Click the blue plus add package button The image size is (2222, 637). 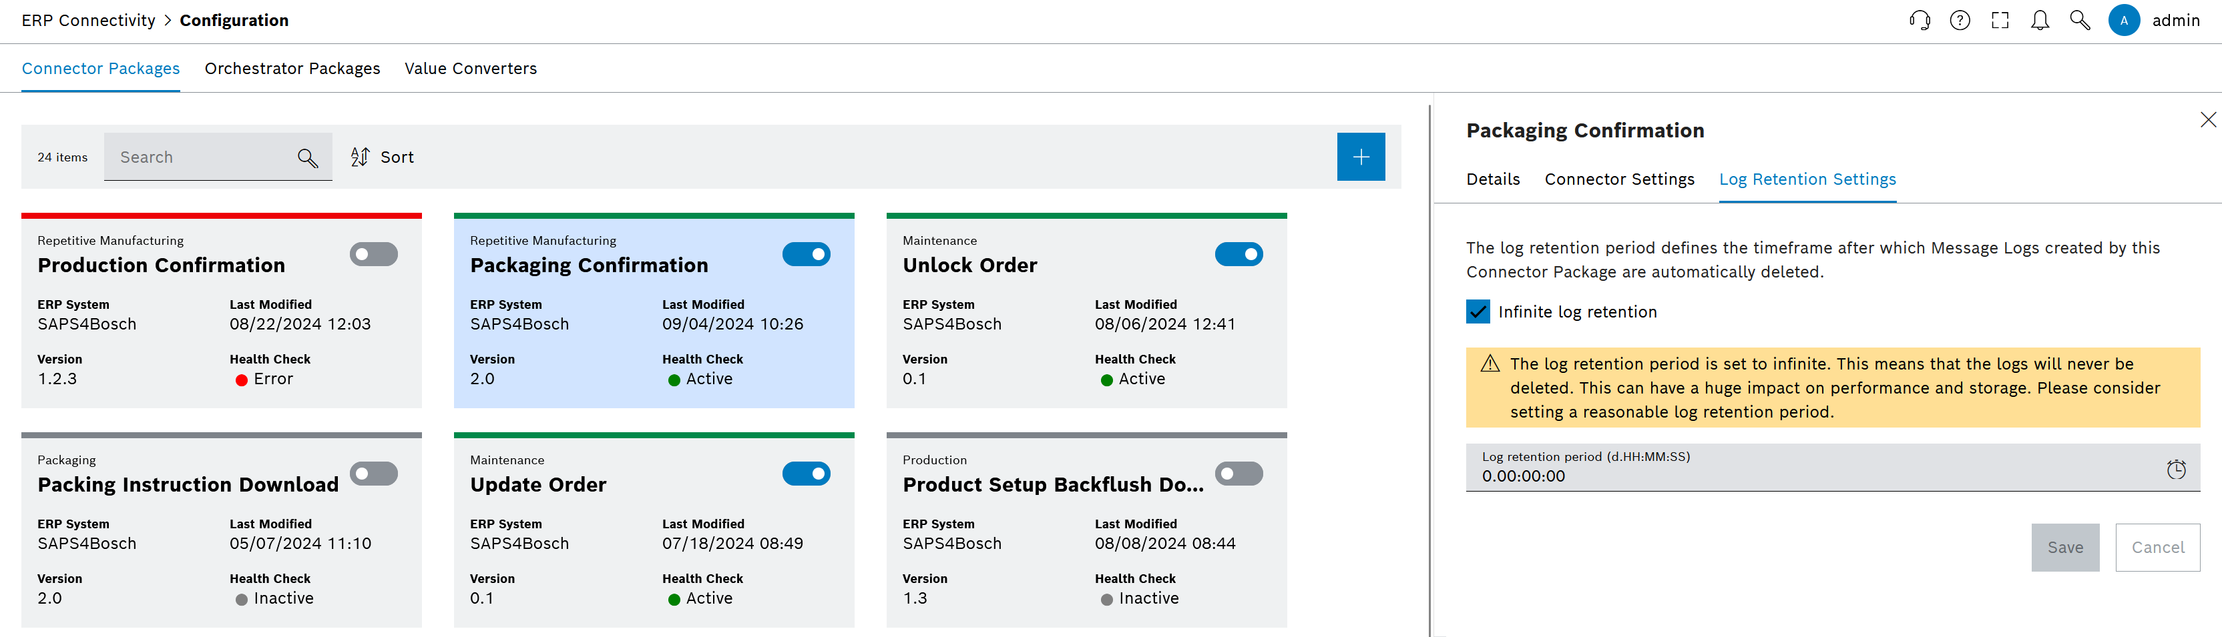coord(1360,157)
